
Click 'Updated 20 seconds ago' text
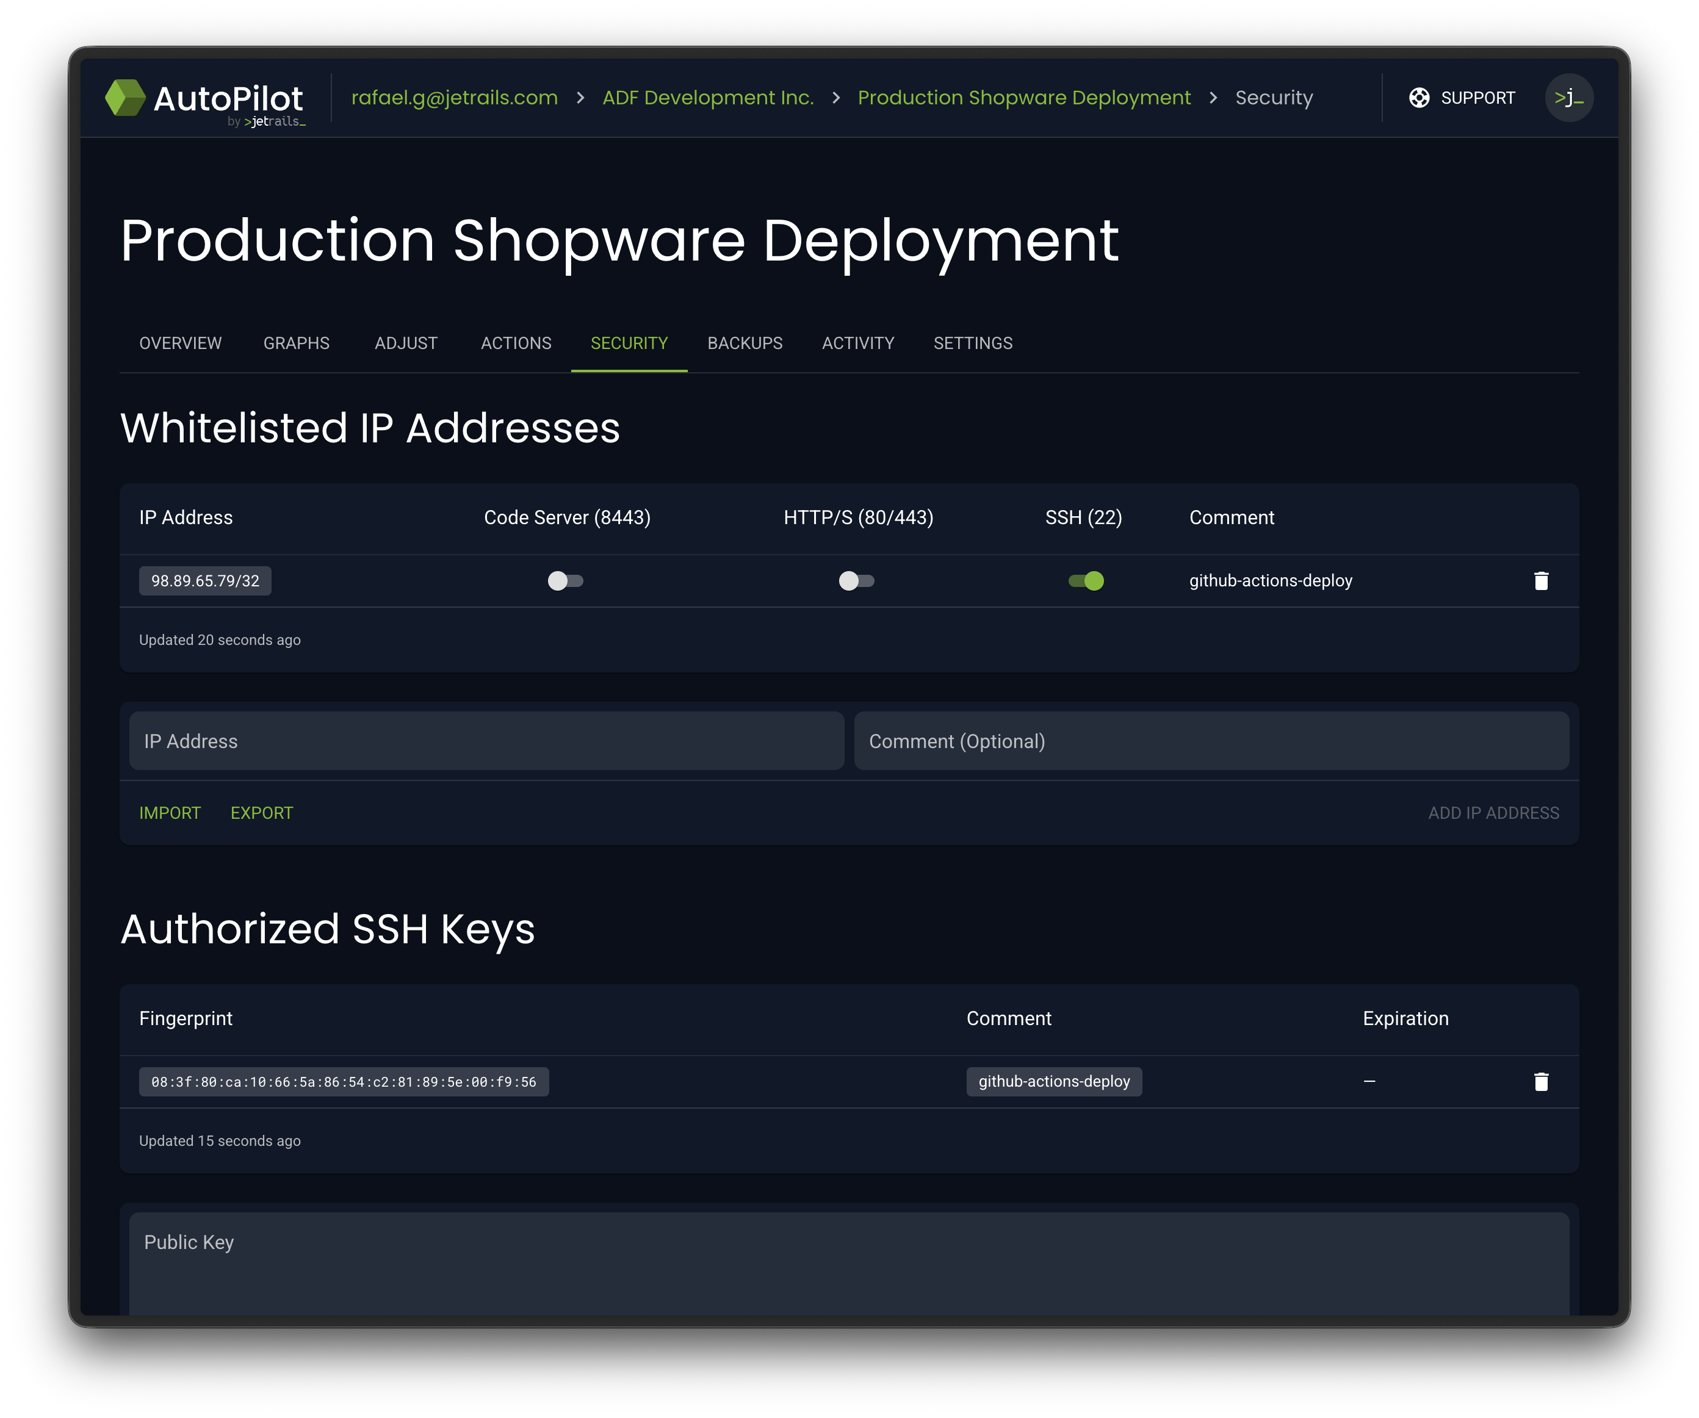coord(220,640)
